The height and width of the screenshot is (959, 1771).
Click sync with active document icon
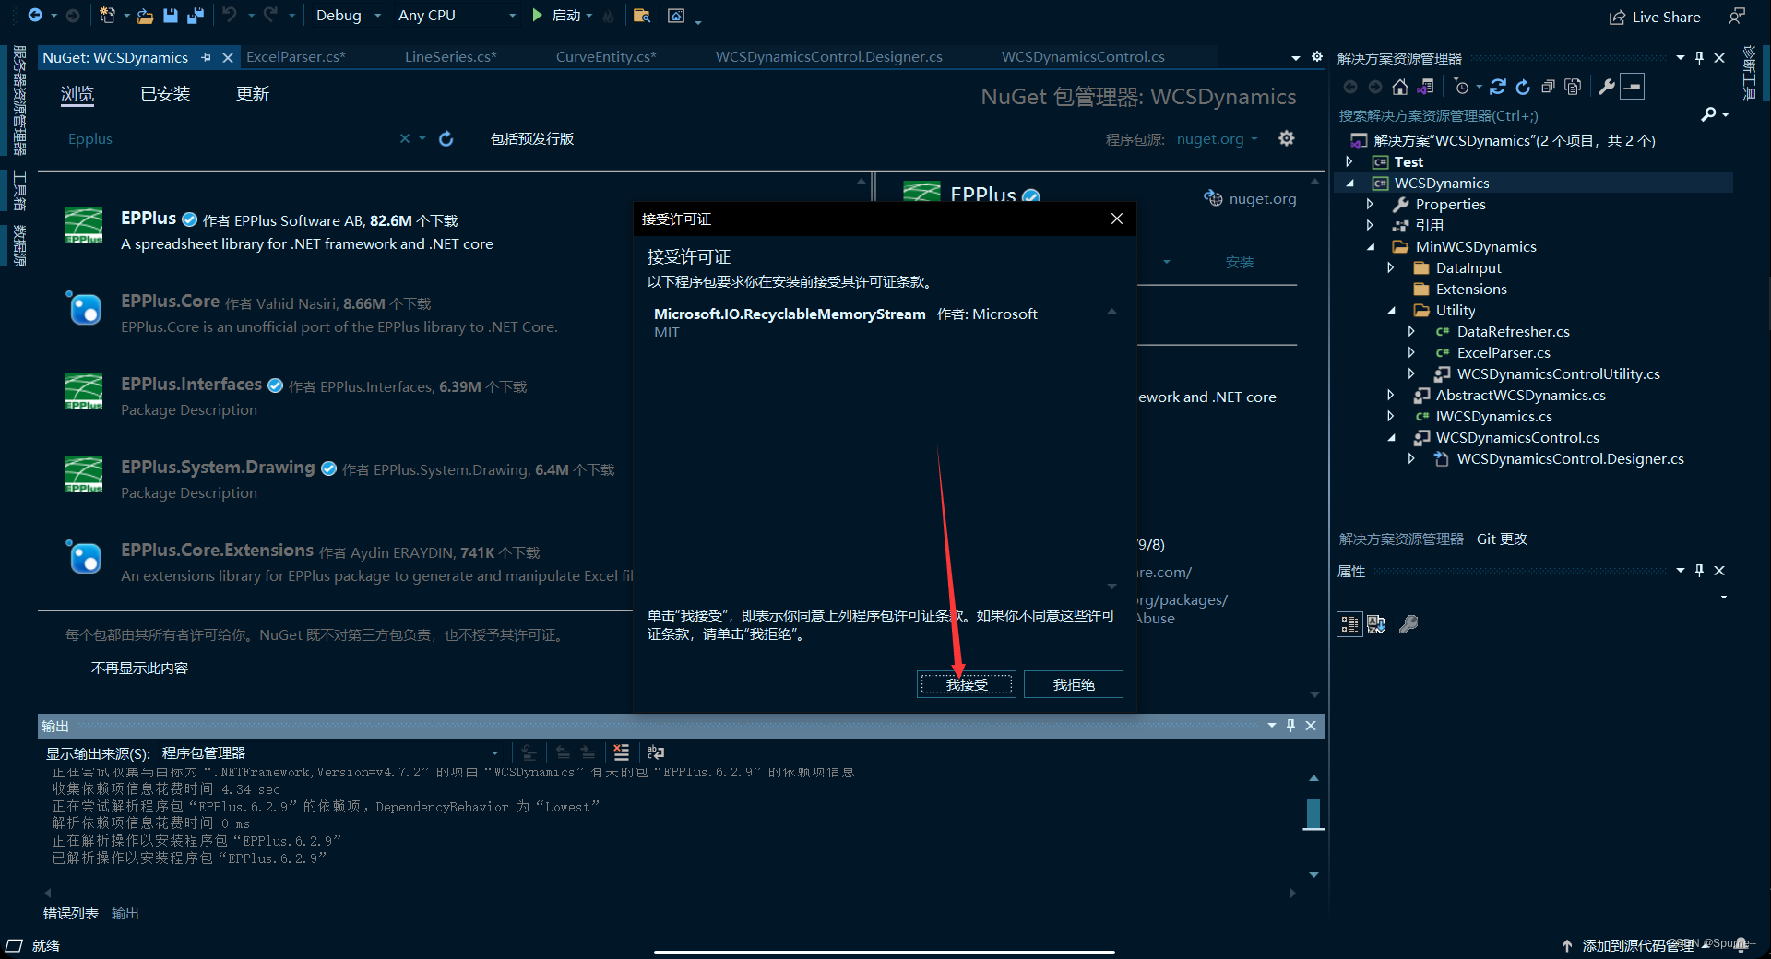click(1498, 87)
